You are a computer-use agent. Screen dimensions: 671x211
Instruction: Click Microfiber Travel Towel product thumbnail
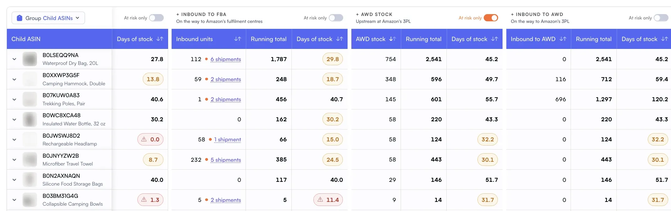(x=30, y=160)
